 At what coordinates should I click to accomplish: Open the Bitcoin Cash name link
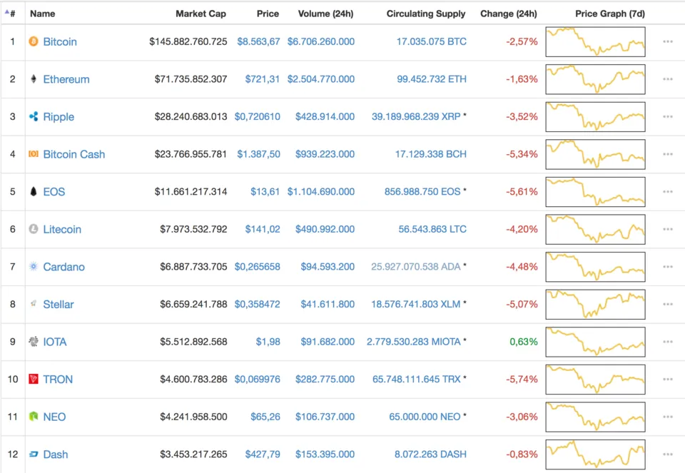pyautogui.click(x=73, y=154)
